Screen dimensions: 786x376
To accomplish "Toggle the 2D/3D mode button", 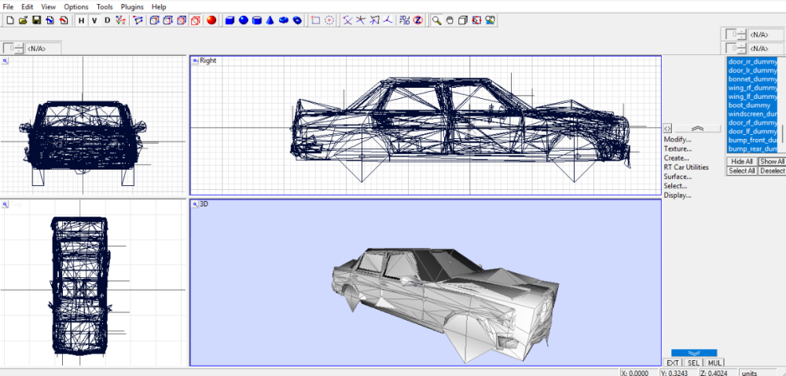I will 405,20.
